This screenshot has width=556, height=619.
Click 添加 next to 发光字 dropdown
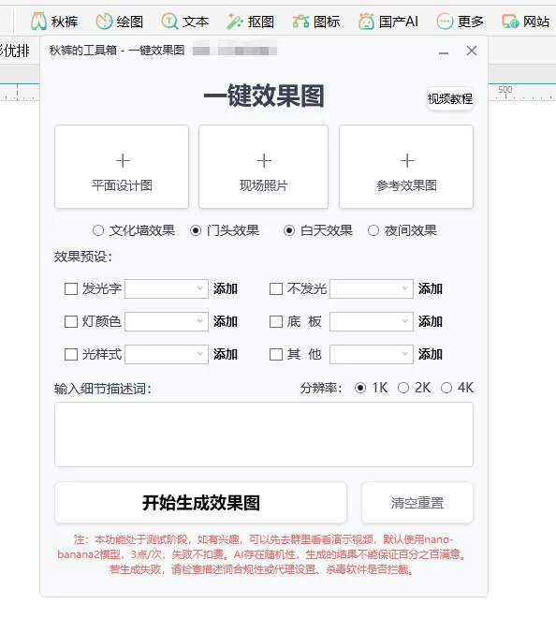[226, 289]
